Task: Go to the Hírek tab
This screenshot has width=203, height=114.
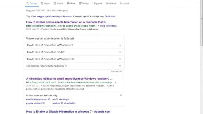Action: (x=71, y=3)
